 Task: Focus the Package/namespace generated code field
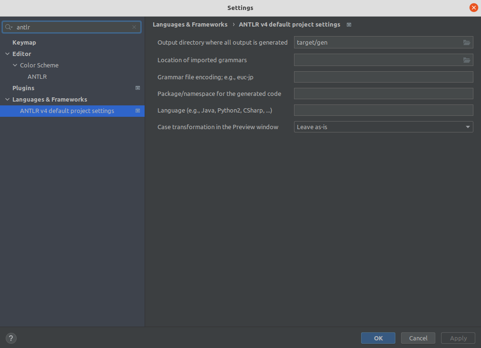click(383, 93)
